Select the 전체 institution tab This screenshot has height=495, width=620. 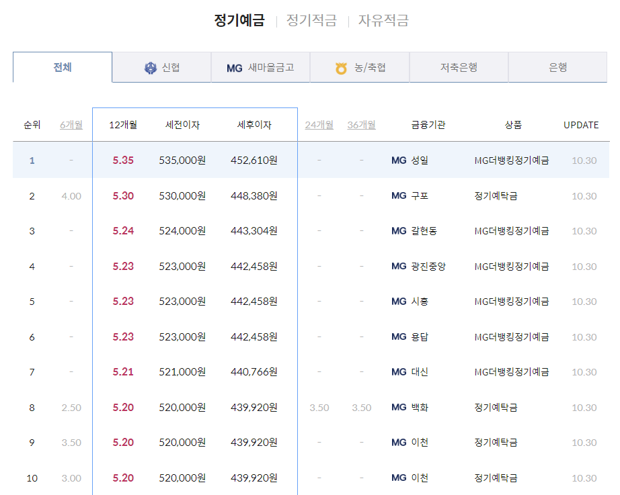click(x=63, y=67)
